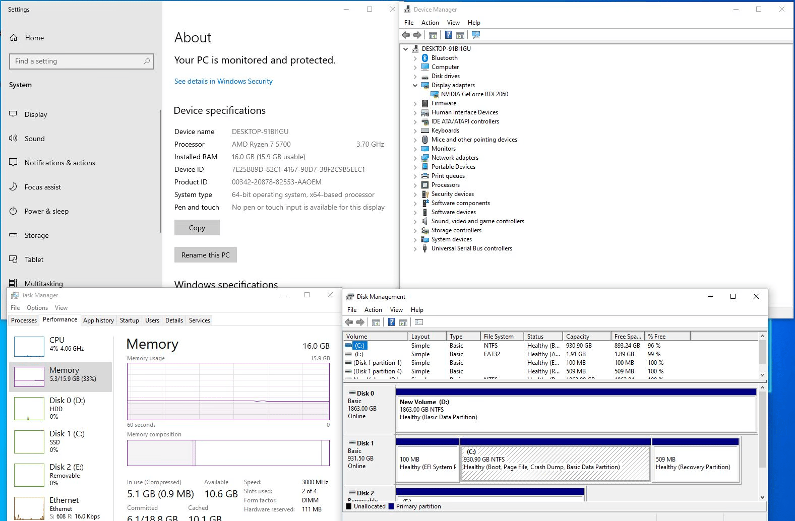The image size is (795, 521).
Task: Select NVIDIA GeForce RTX 2060 adapter
Action: pyautogui.click(x=474, y=94)
